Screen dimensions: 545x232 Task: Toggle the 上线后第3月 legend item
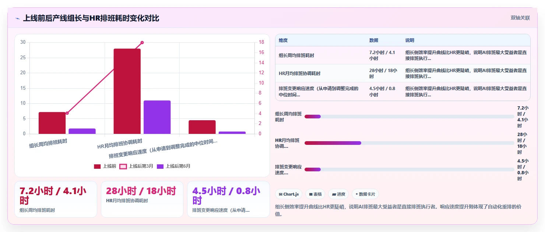pos(137,166)
